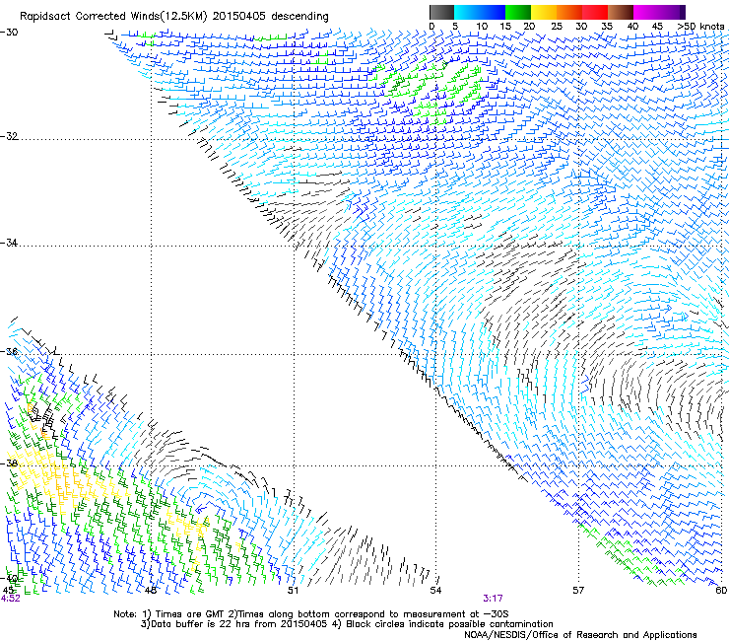This screenshot has height=641, width=729.
Task: Click the '40' knots legend tick label
Action: (632, 27)
